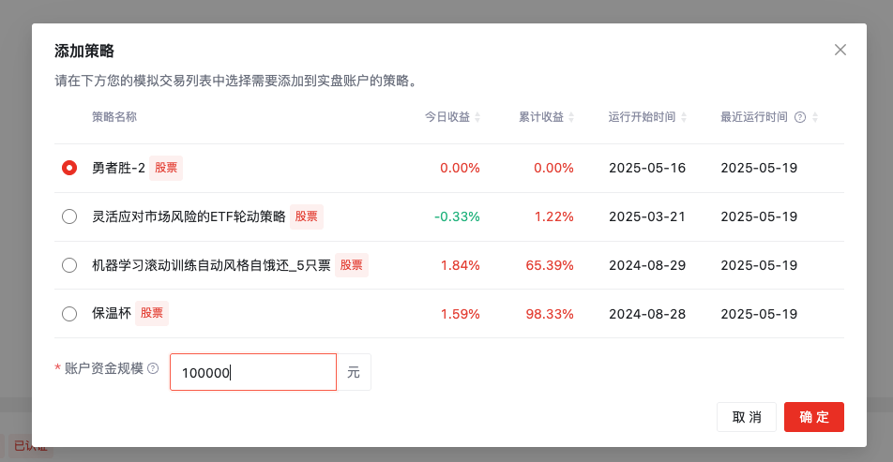Click the 保温杯 strategy name
Image resolution: width=893 pixels, height=462 pixels.
[111, 314]
